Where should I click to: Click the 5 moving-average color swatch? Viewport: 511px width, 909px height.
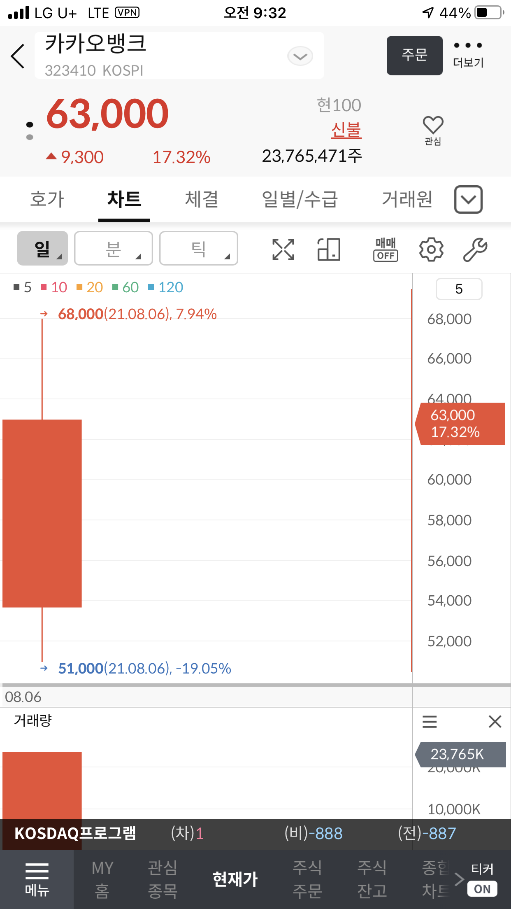[16, 287]
